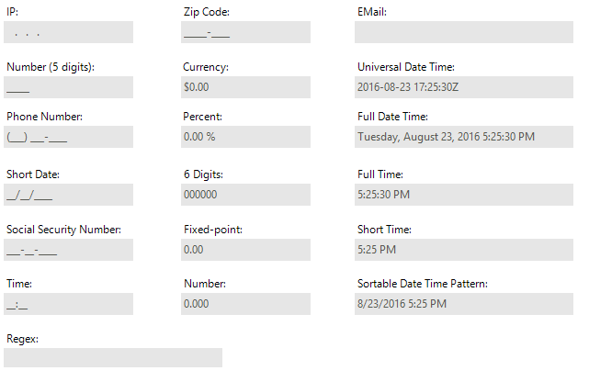Click the Number field showing 0.000

point(245,304)
